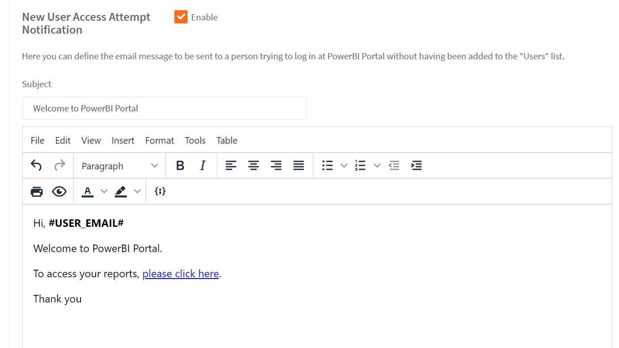Screen dimensions: 619x348
Task: Disable the access attempt notification
Action: 181,16
